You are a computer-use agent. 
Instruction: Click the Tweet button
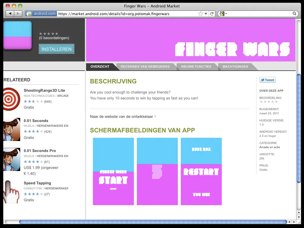click(x=267, y=80)
